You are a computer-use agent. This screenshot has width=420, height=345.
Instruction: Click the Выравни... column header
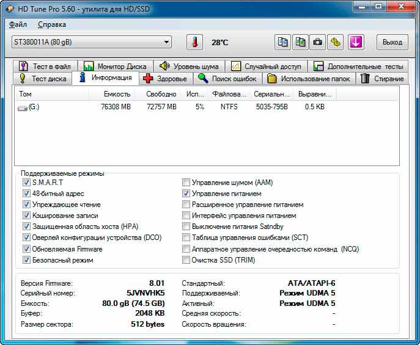pos(315,94)
